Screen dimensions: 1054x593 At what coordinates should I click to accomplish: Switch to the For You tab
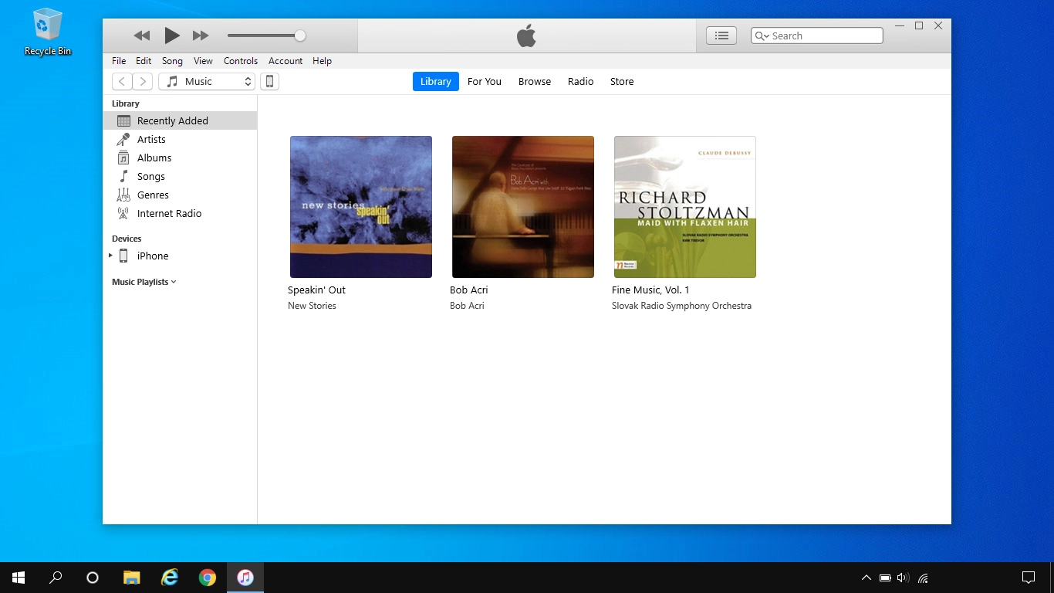(x=485, y=81)
